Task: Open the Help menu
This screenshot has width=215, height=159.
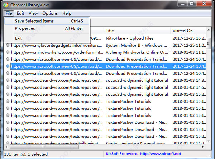Action: [x=67, y=13]
